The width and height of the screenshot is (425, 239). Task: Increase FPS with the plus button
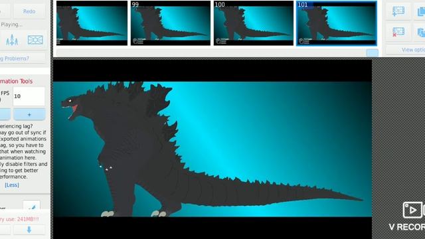pos(29,115)
